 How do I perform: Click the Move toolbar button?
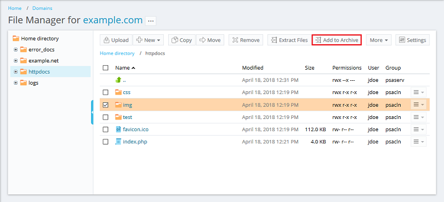pos(210,40)
